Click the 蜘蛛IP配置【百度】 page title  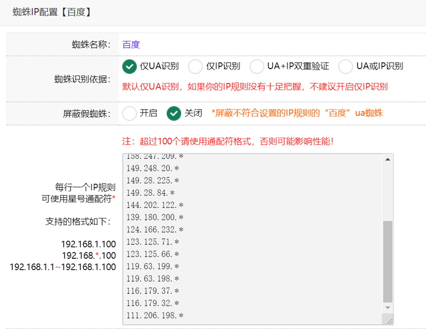52,12
